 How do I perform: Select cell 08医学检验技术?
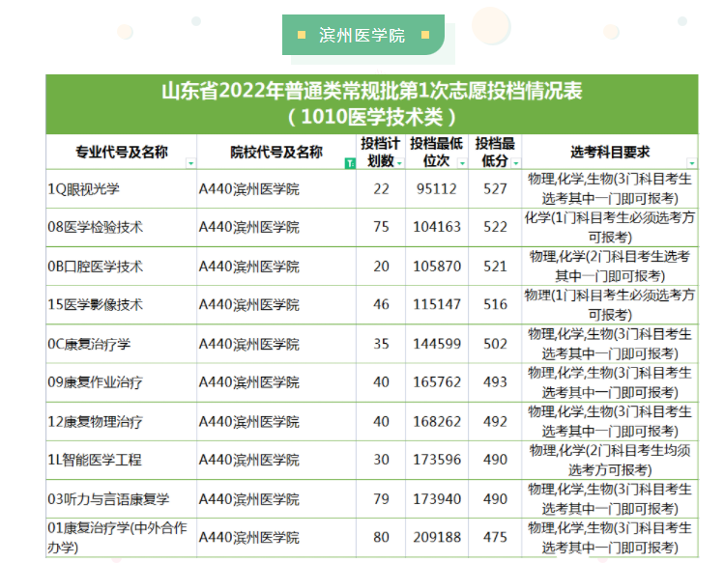(x=121, y=227)
